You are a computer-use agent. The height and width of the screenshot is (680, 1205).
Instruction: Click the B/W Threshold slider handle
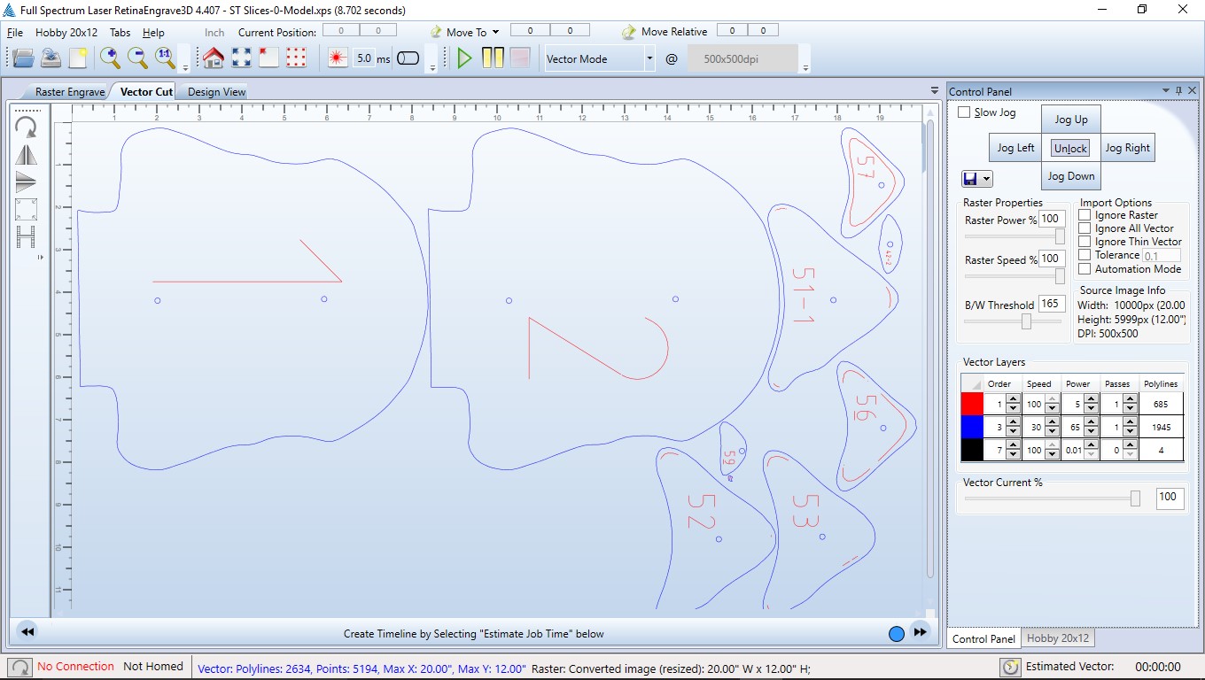(1026, 321)
